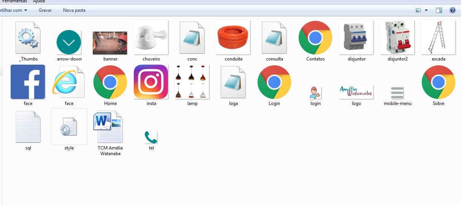
Task: Select the chuveiro shower image
Action: [x=151, y=37]
